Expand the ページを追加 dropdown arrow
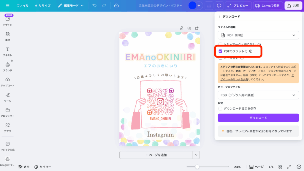Image resolution: width=304 pixels, height=171 pixels. click(196, 155)
